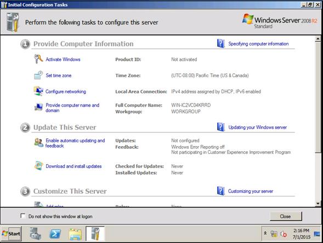The width and height of the screenshot is (323, 243).
Task: Toggle Do not show this window at logon
Action: [23, 216]
